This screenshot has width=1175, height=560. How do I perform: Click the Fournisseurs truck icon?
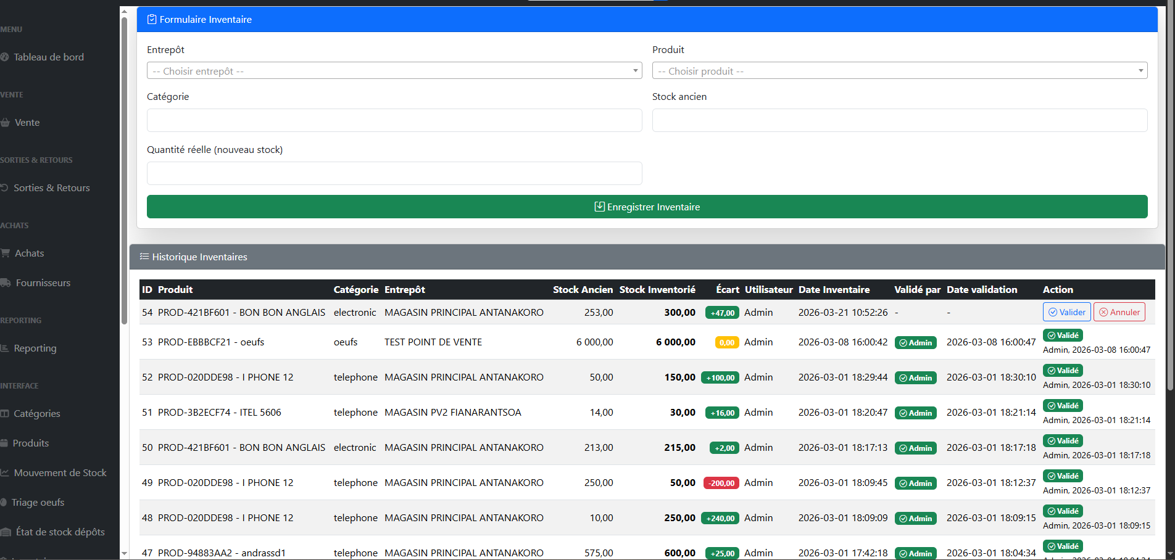(6, 282)
